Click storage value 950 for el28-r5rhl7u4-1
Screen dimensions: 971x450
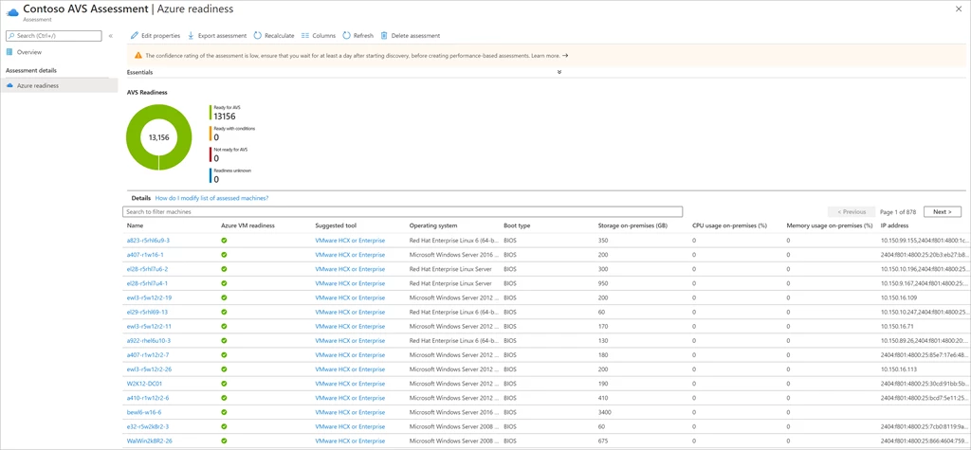[x=604, y=283]
